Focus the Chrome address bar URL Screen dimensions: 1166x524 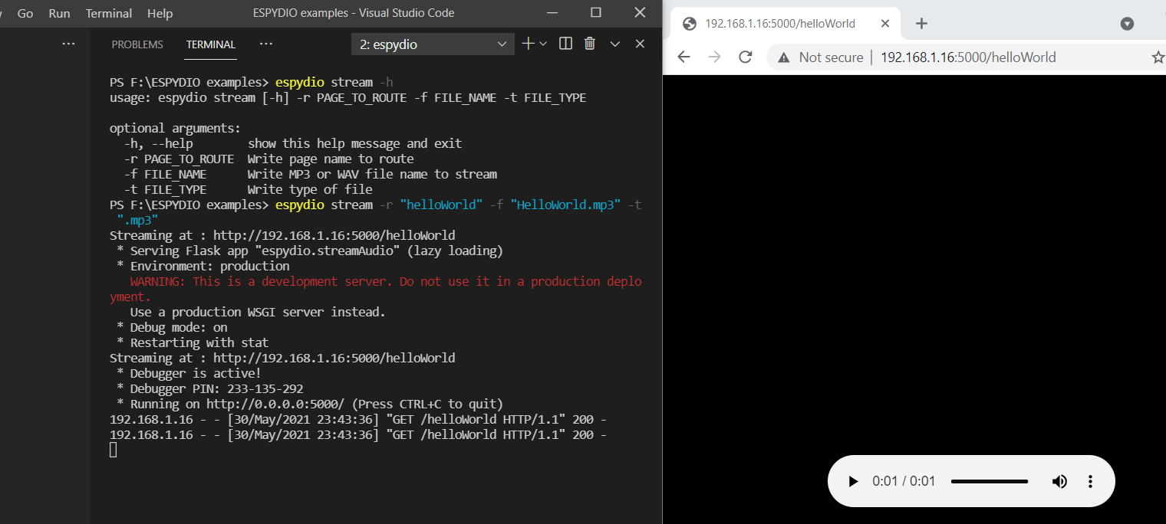968,57
